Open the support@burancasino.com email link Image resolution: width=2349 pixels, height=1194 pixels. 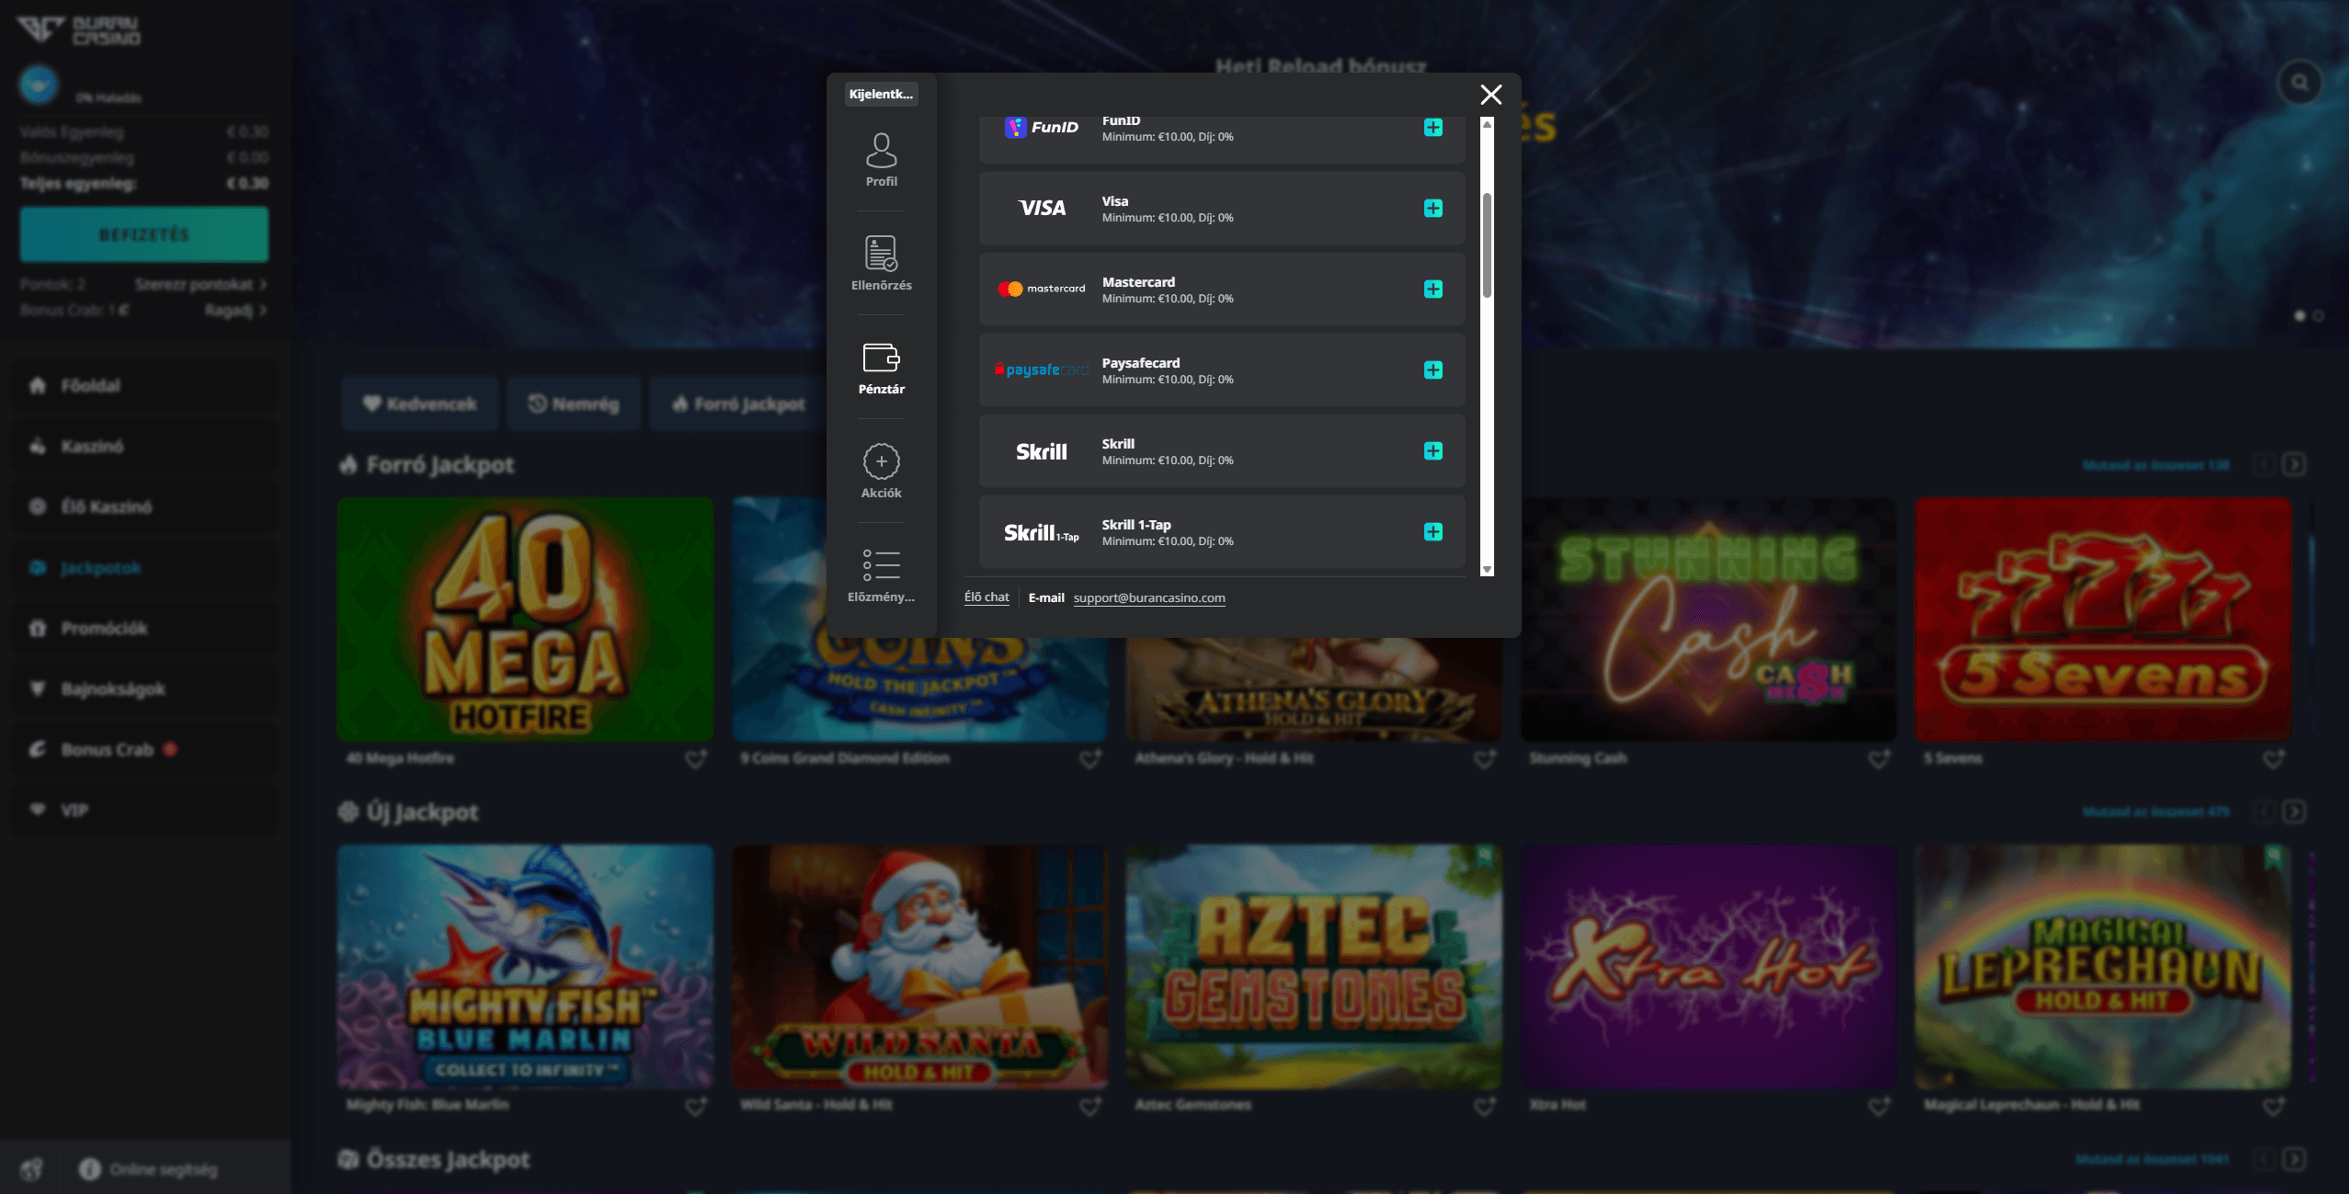[1148, 597]
